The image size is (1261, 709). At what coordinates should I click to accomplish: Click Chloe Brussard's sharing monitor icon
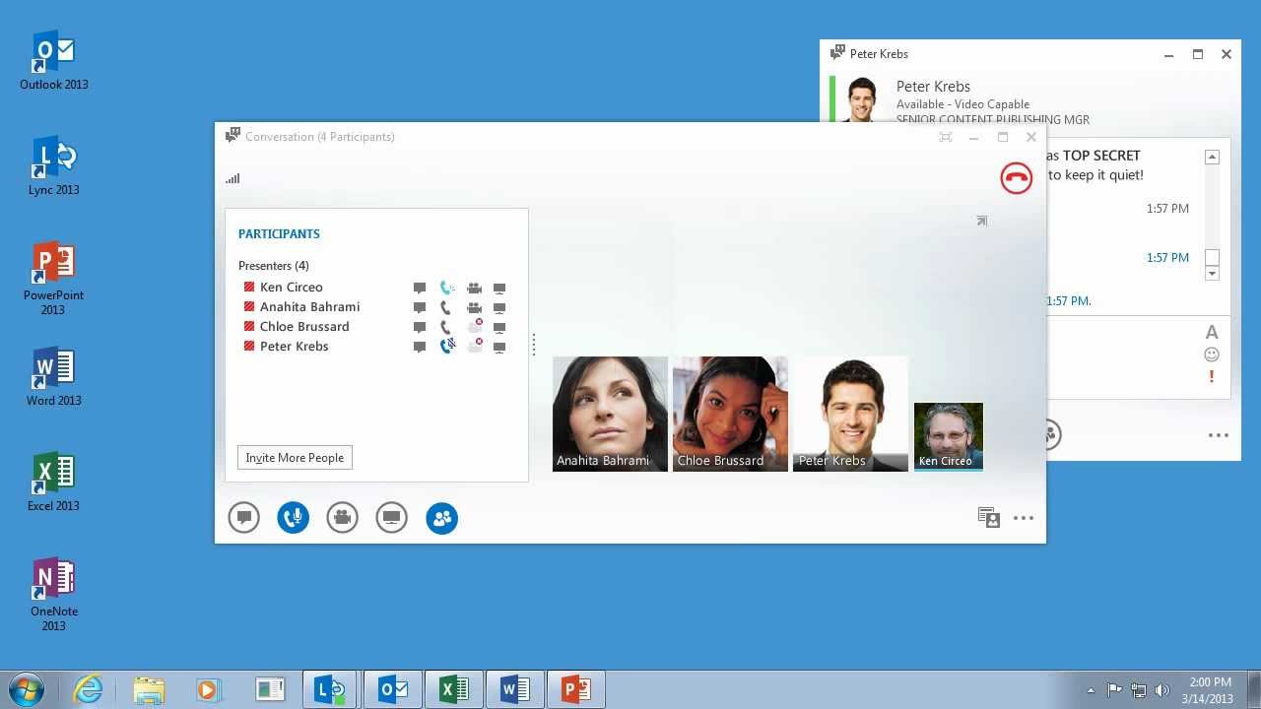[x=499, y=328]
